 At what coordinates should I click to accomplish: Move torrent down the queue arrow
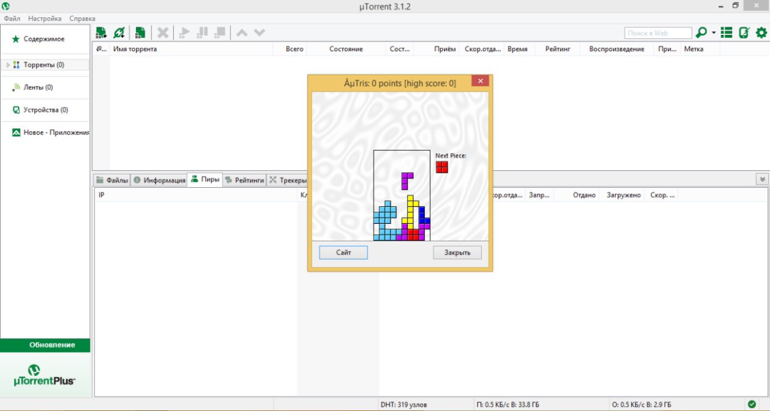pos(259,32)
